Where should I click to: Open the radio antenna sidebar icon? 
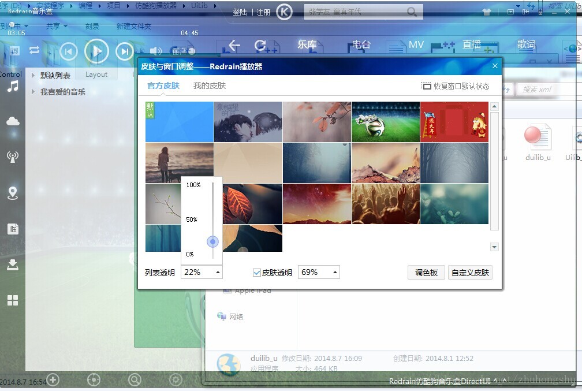pyautogui.click(x=13, y=157)
